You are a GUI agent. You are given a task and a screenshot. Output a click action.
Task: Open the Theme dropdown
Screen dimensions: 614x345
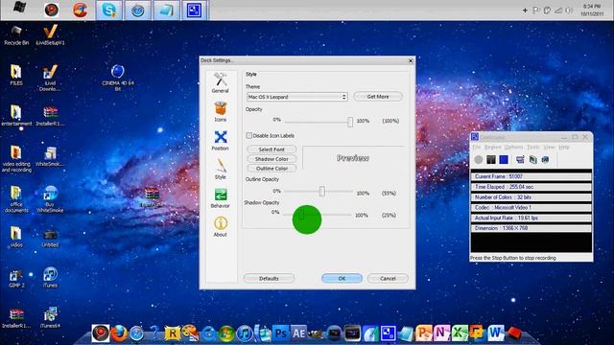(x=297, y=97)
